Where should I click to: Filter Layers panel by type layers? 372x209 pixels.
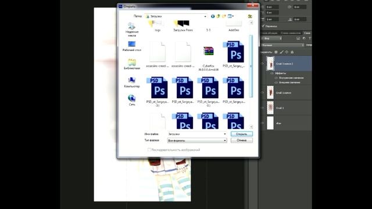pos(310,38)
